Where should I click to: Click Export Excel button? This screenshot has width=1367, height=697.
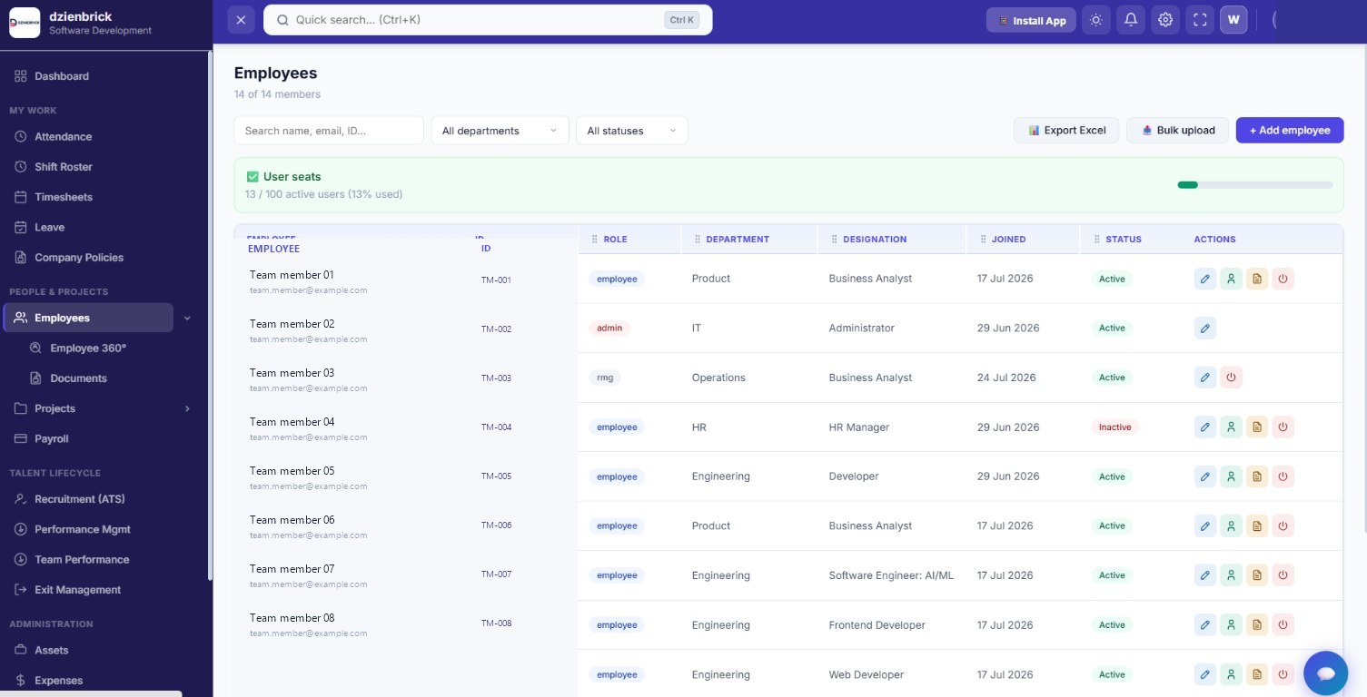pyautogui.click(x=1066, y=131)
